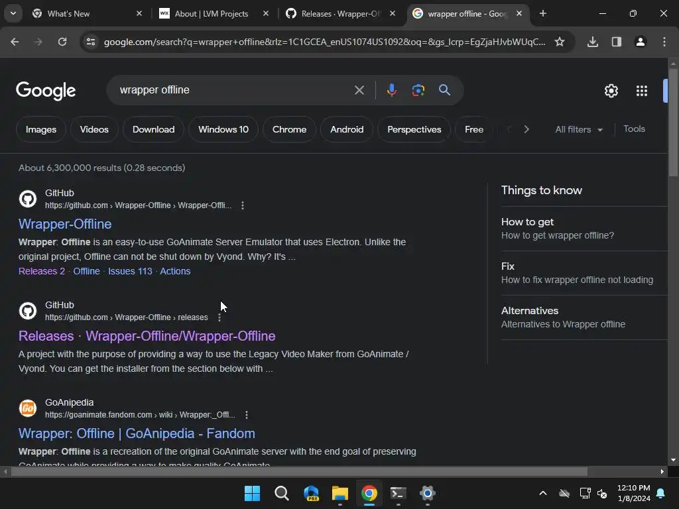The width and height of the screenshot is (679, 509).
Task: Open Edge preview from taskbar
Action: 311,493
